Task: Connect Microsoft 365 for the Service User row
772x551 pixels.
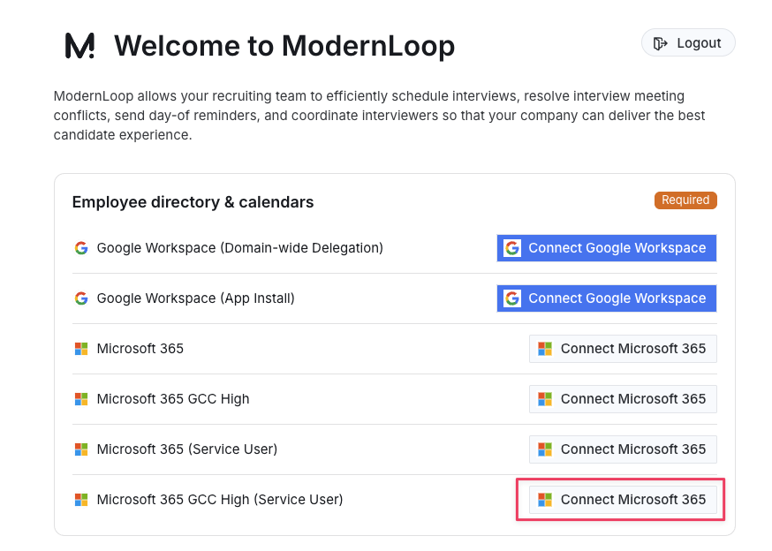Action: point(623,449)
